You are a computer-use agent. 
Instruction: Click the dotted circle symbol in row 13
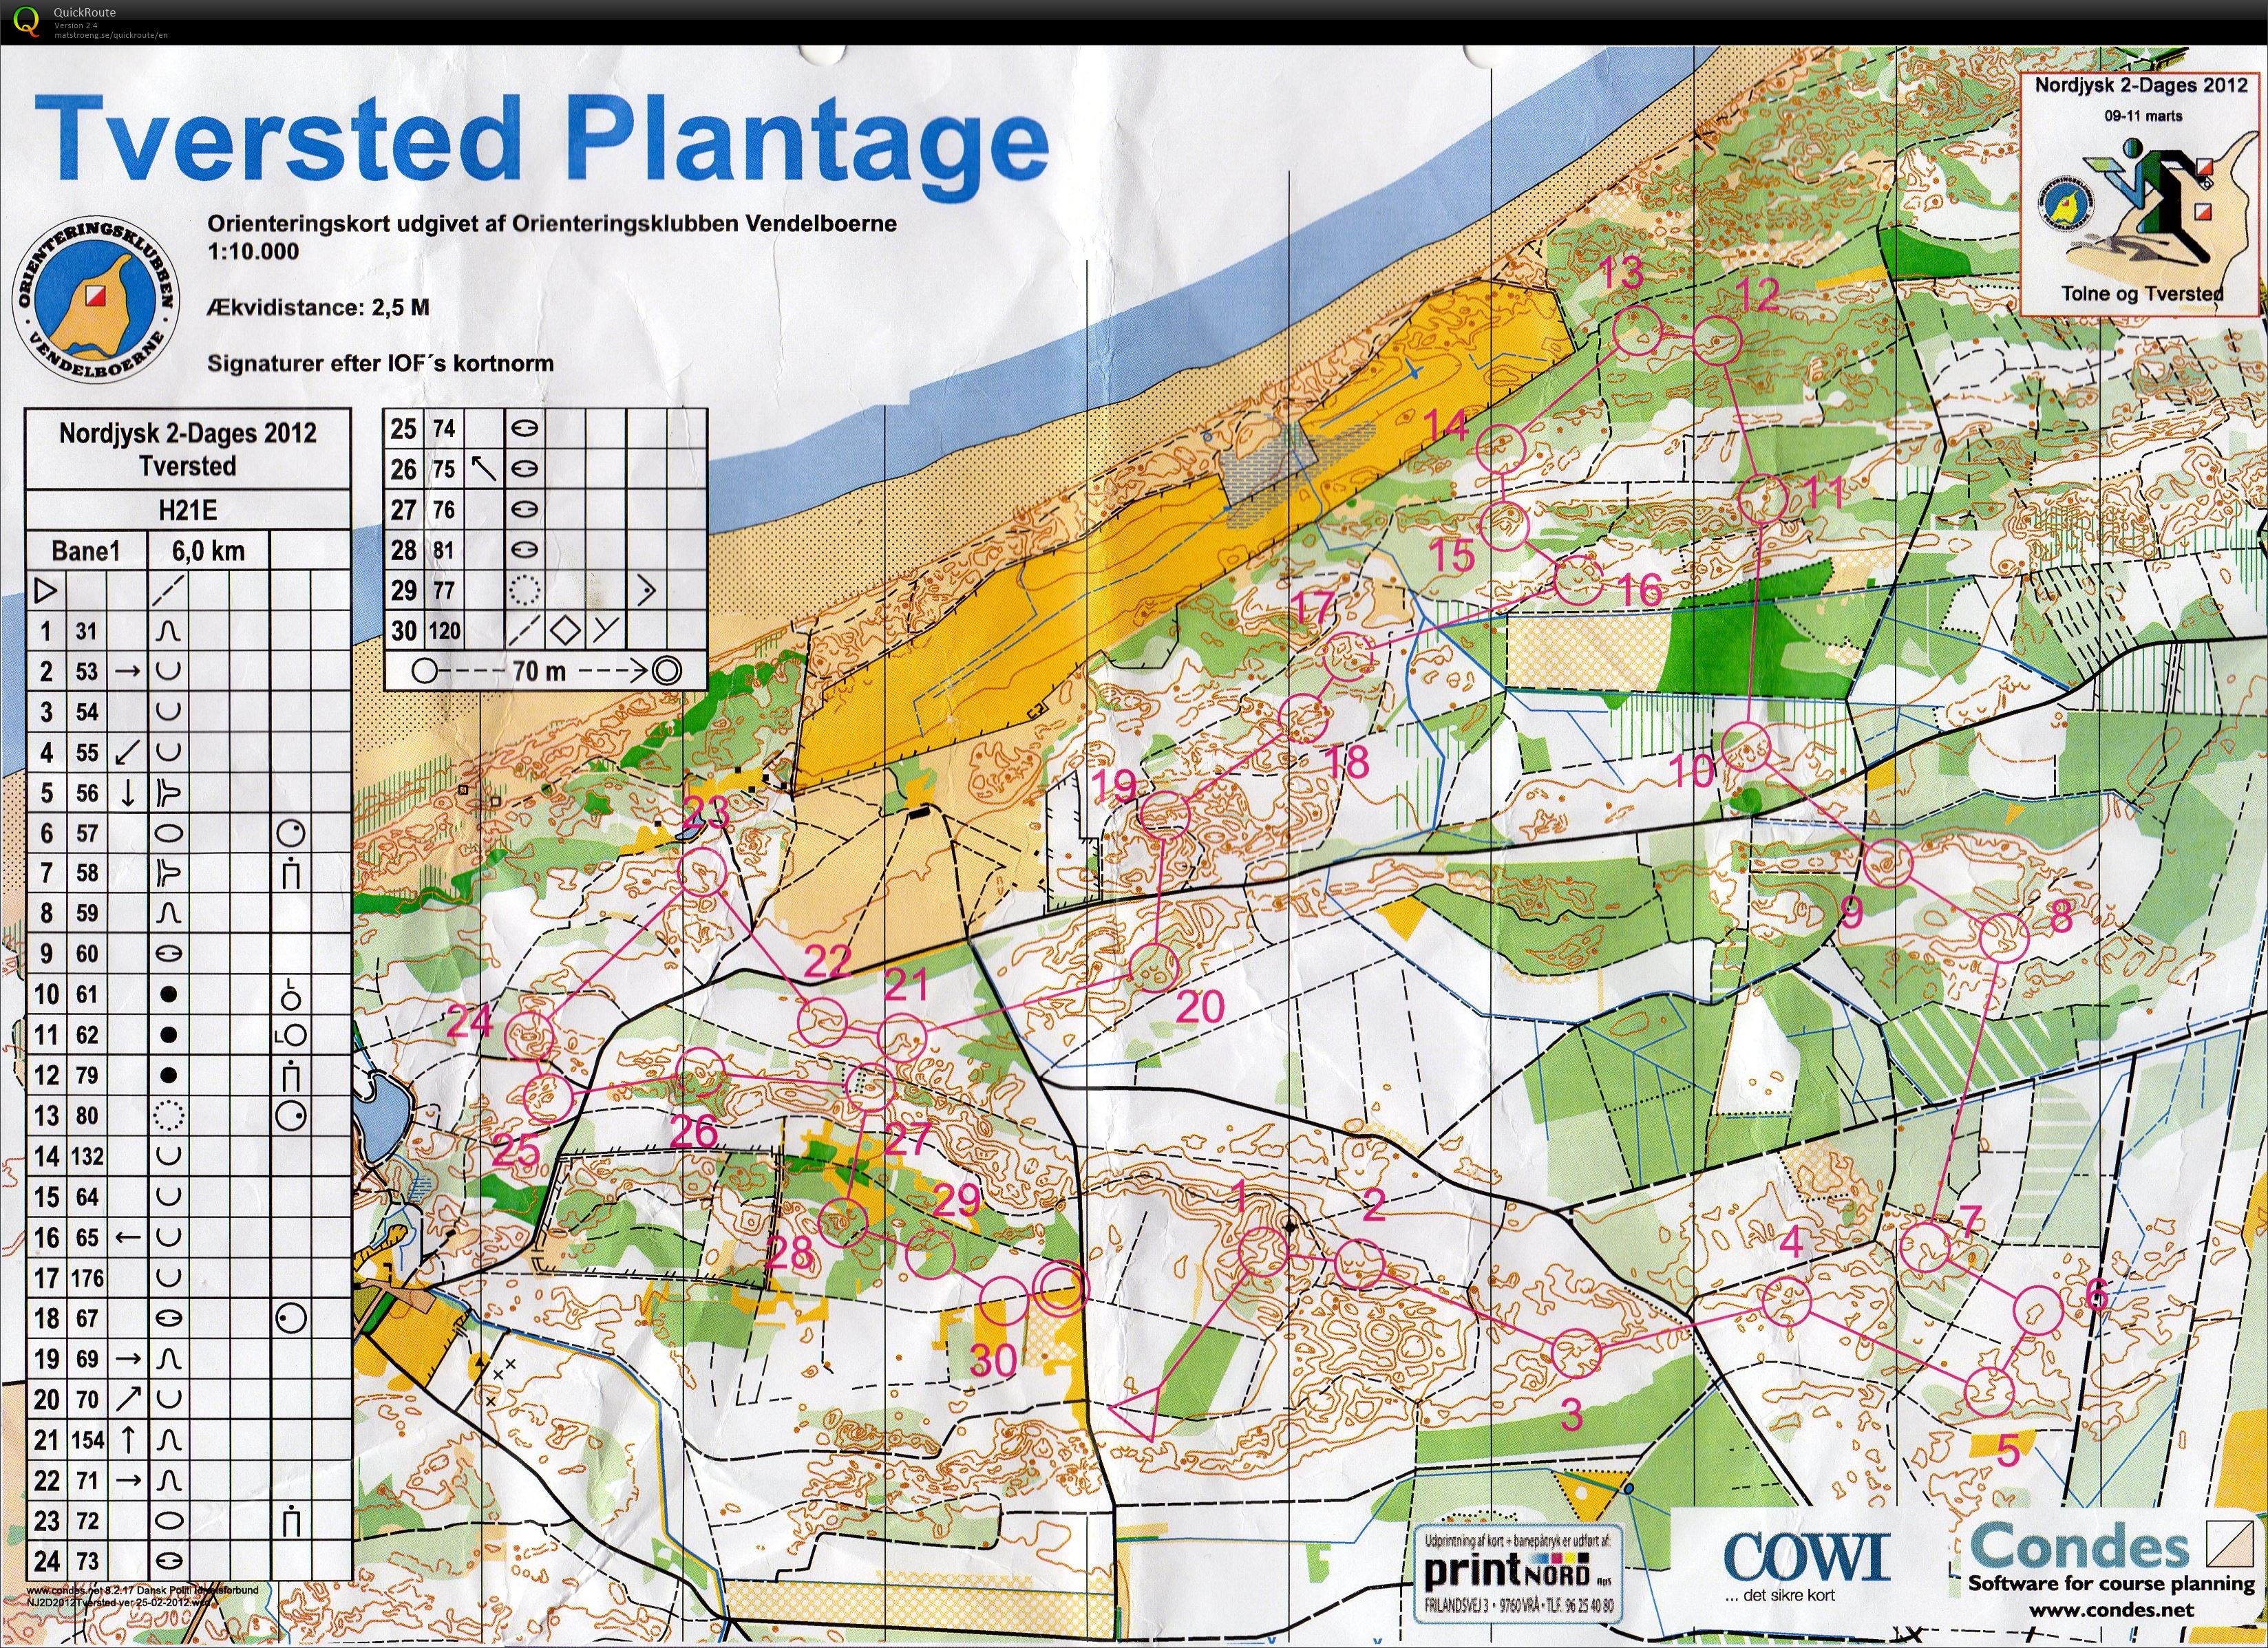pos(169,1115)
